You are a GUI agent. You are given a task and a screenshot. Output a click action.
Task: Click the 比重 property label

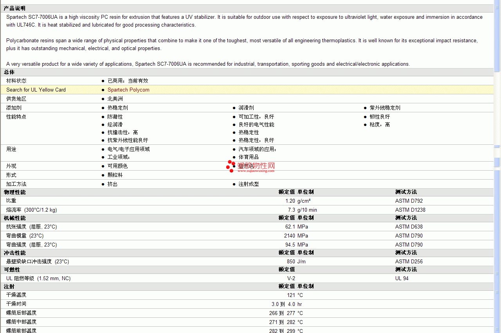point(11,201)
